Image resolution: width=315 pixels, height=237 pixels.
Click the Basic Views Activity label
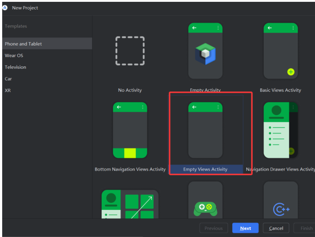point(280,90)
